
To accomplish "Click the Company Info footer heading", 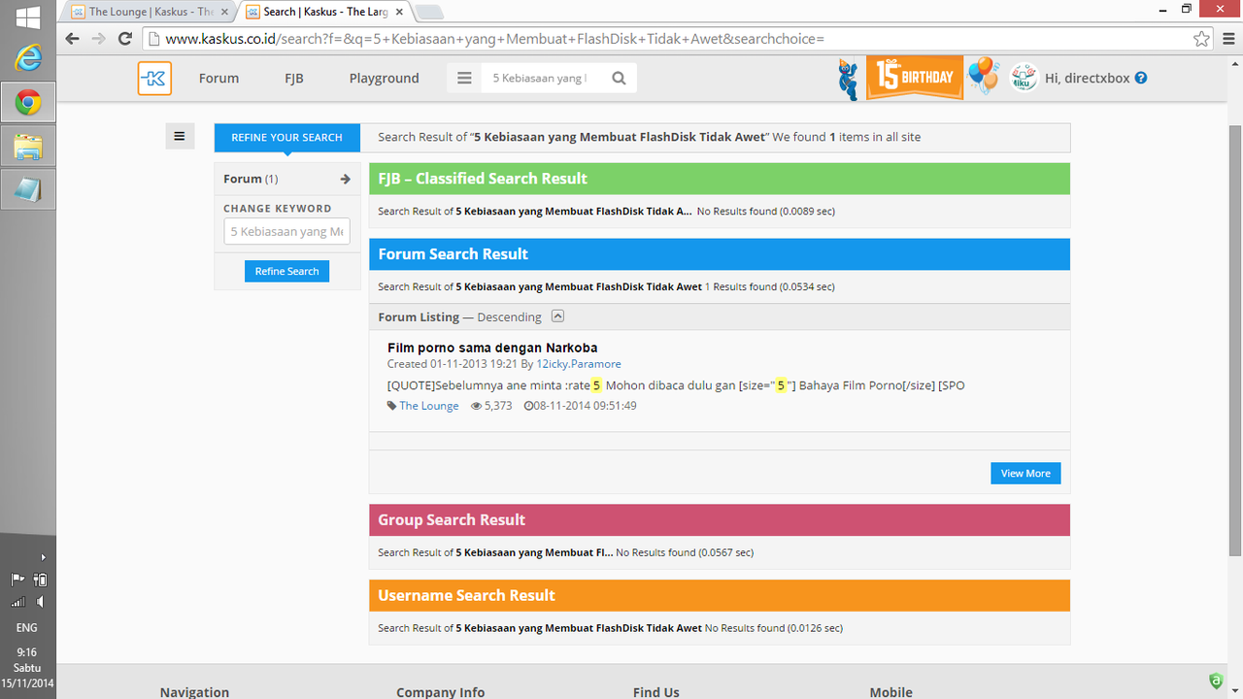I will coord(440,691).
